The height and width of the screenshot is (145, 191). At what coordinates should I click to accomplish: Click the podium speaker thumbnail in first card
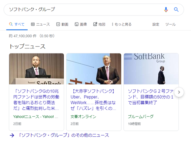click(x=36, y=69)
